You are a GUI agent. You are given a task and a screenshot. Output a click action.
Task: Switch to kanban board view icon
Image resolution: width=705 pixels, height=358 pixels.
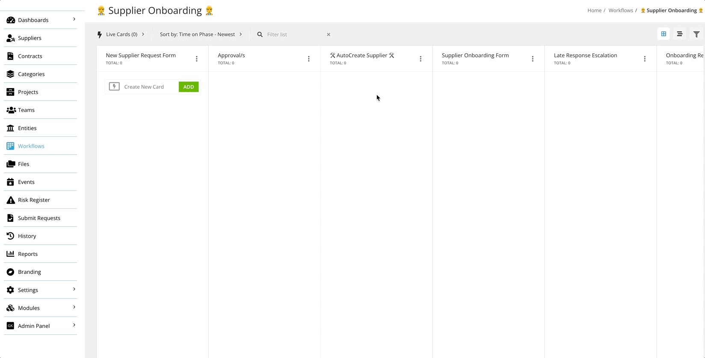664,34
